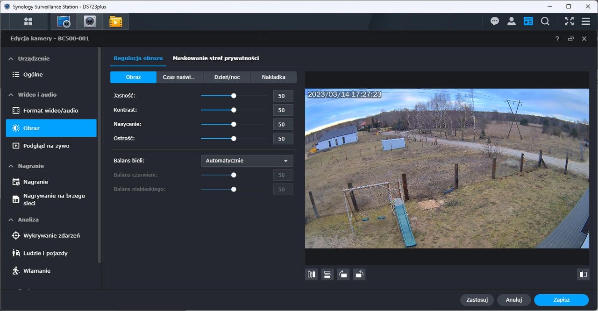
Task: Toggle the side panel icon below the preview
Action: (x=583, y=275)
